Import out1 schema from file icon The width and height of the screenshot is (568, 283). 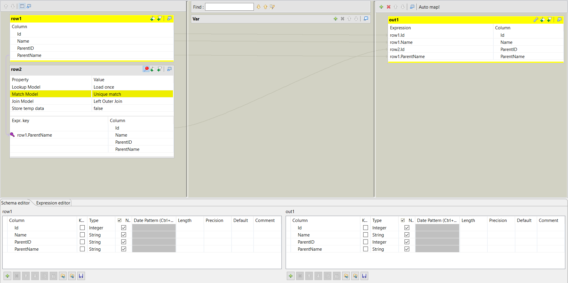[x=346, y=276]
